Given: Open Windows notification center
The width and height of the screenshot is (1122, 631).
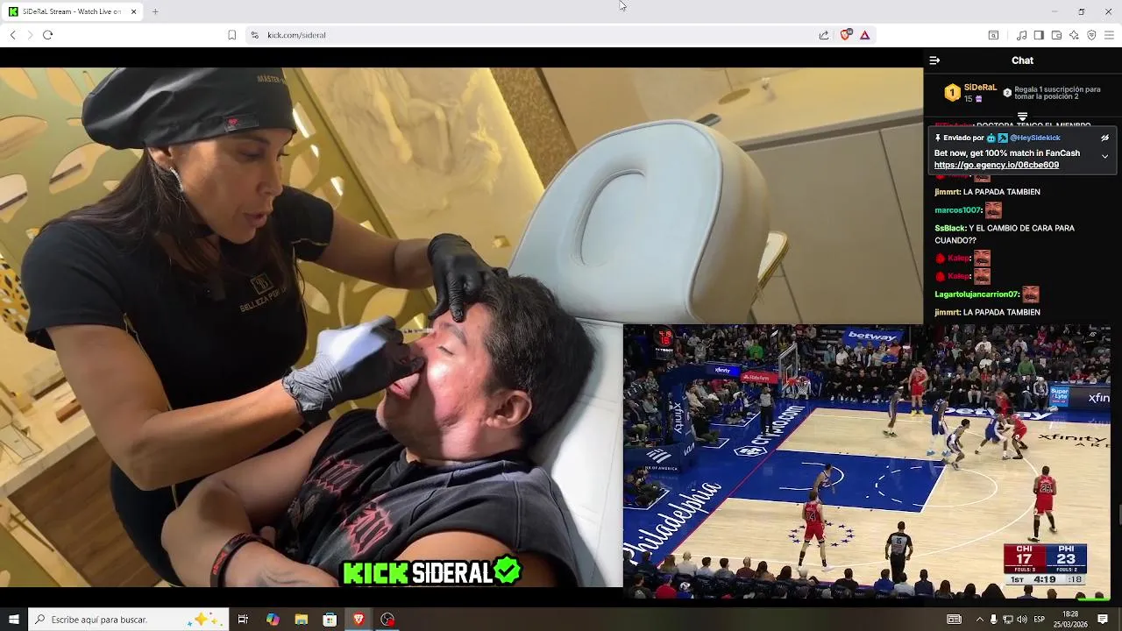Looking at the screenshot, I should pyautogui.click(x=1103, y=620).
